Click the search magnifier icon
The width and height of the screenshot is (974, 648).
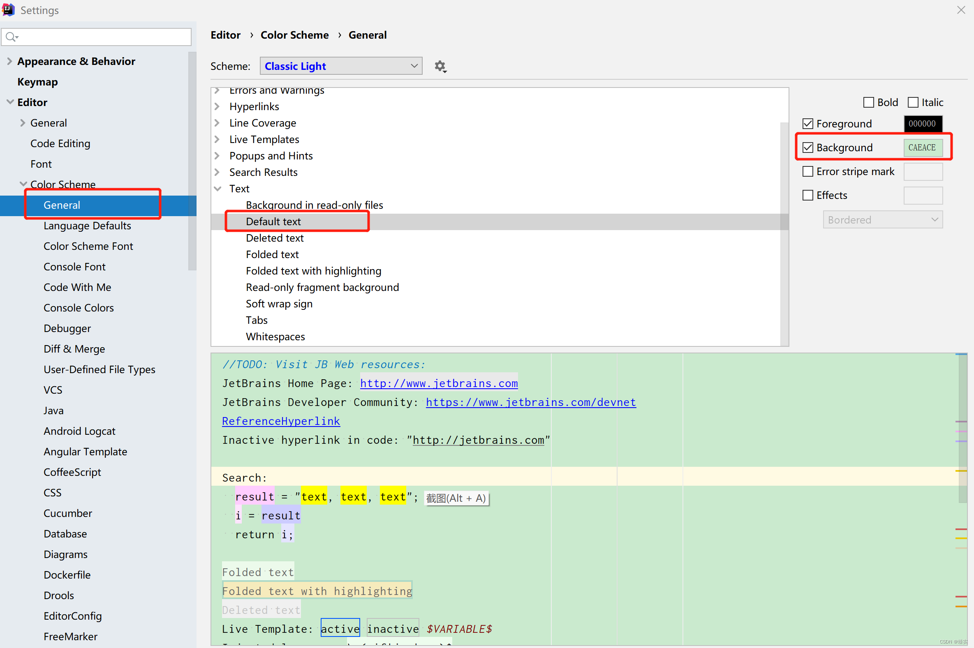(11, 37)
